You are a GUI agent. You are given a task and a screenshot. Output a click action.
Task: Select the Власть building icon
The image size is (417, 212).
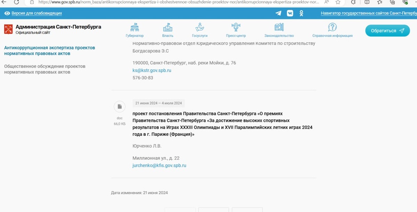point(167,26)
